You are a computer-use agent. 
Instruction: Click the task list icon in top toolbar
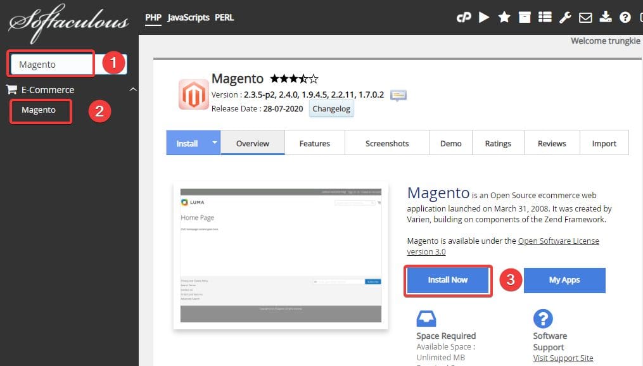545,18
